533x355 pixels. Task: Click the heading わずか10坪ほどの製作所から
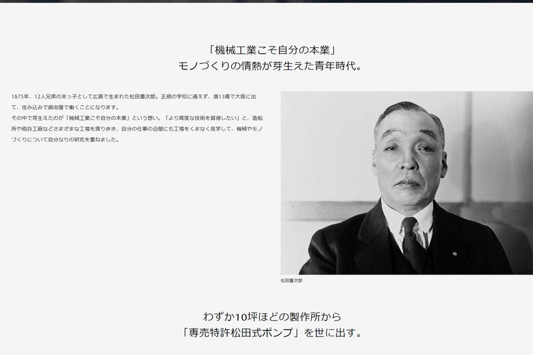[272, 316]
